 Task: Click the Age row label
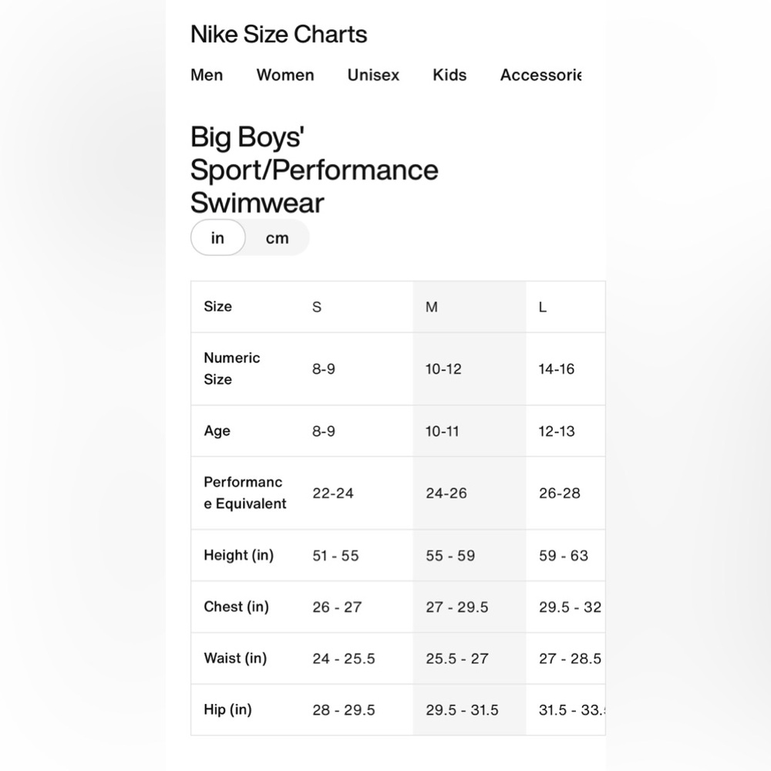tap(217, 431)
